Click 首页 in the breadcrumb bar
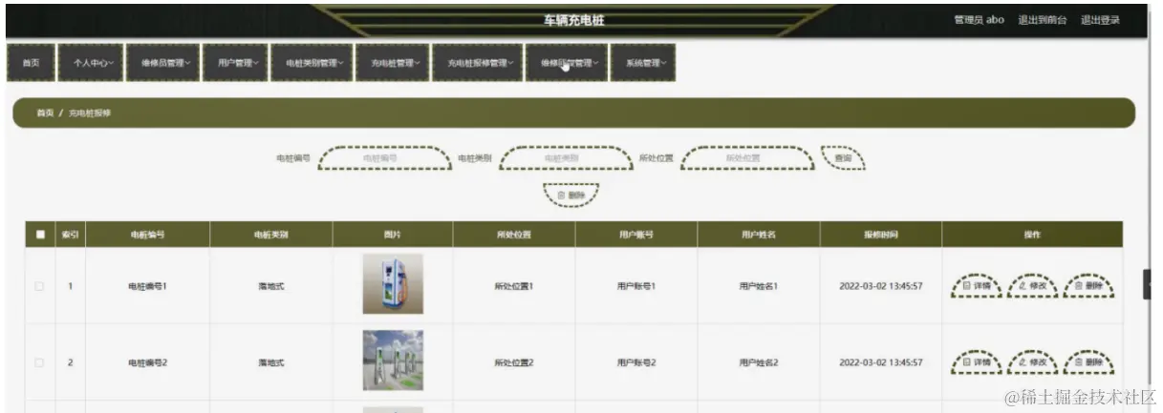Image resolution: width=1163 pixels, height=413 pixels. [x=44, y=113]
